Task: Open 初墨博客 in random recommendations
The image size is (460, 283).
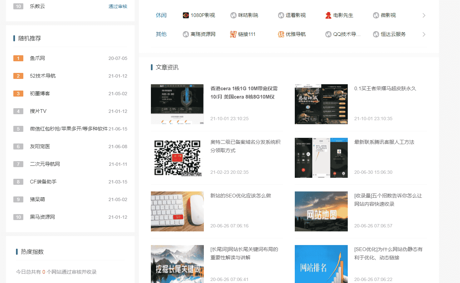Action: [x=40, y=94]
